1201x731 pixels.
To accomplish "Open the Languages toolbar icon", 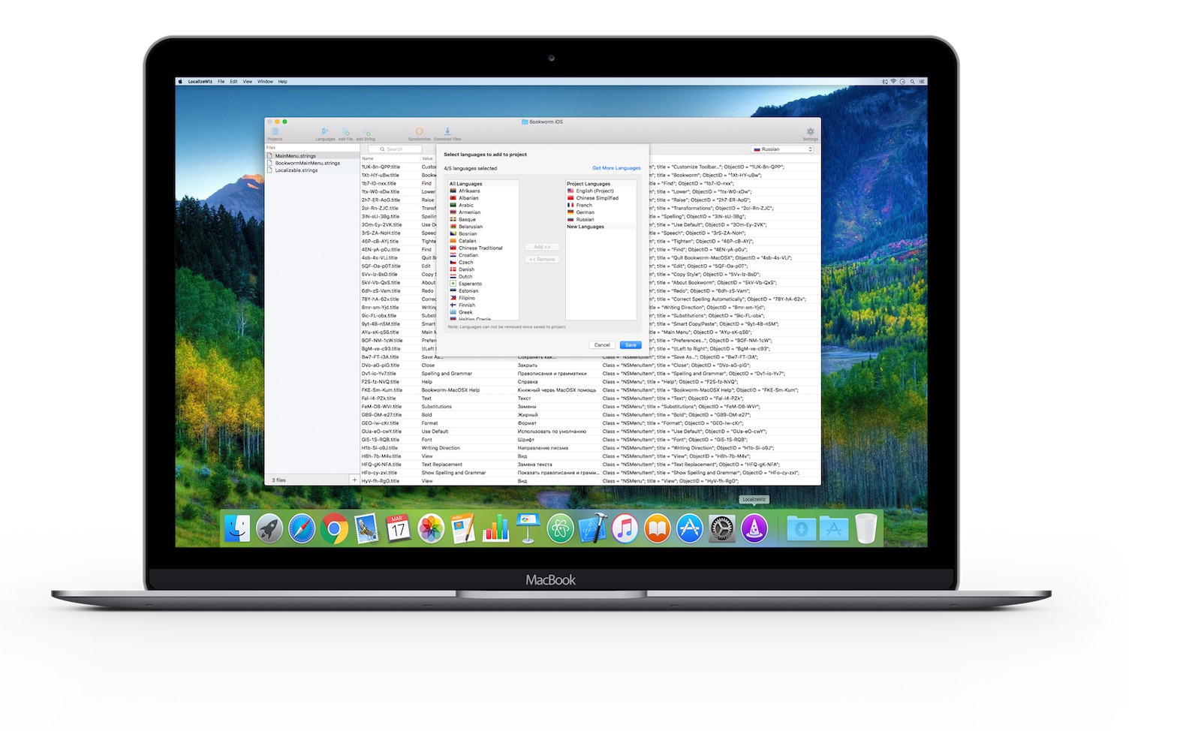I will (x=325, y=134).
